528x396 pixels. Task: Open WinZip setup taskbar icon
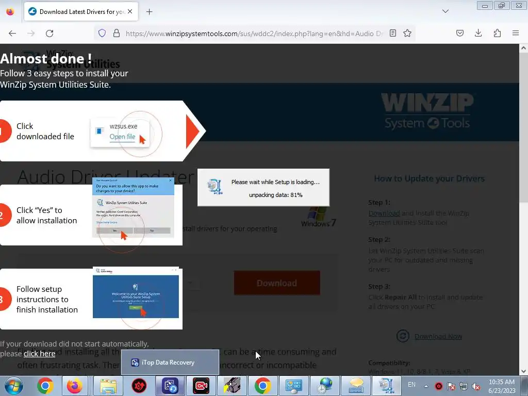pos(386,386)
